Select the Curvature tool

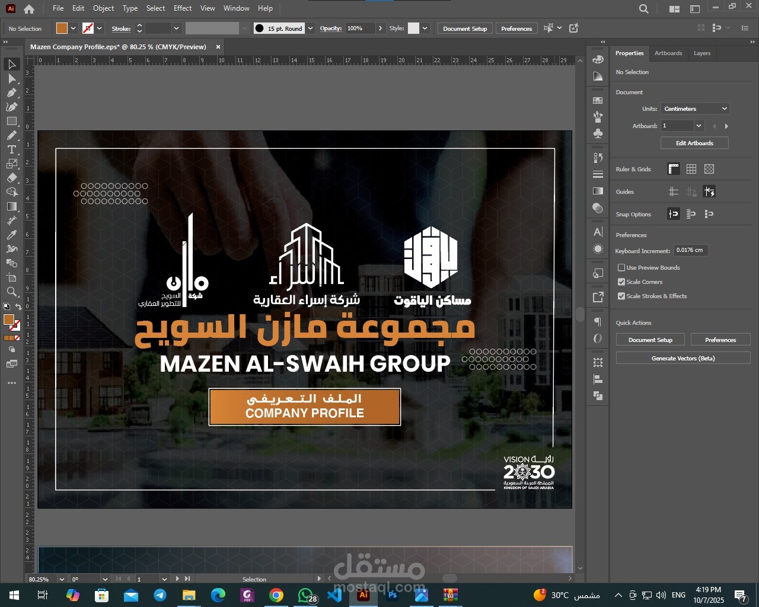pyautogui.click(x=12, y=107)
